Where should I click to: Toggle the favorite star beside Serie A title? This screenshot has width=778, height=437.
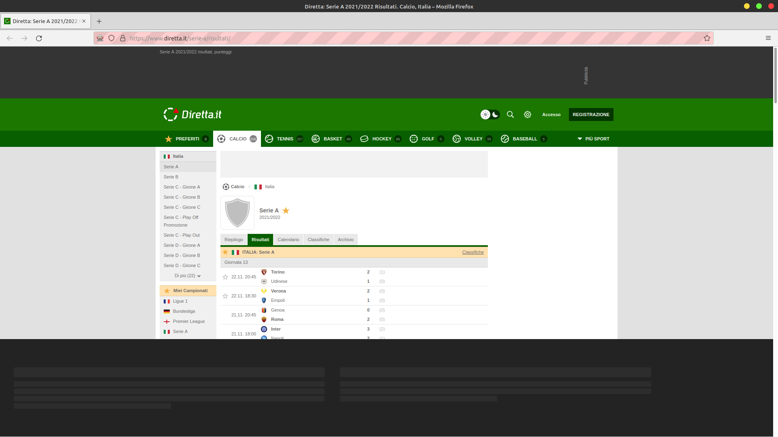pos(286,210)
